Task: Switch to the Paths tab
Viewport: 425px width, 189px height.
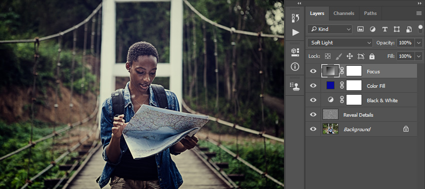Action: click(370, 13)
